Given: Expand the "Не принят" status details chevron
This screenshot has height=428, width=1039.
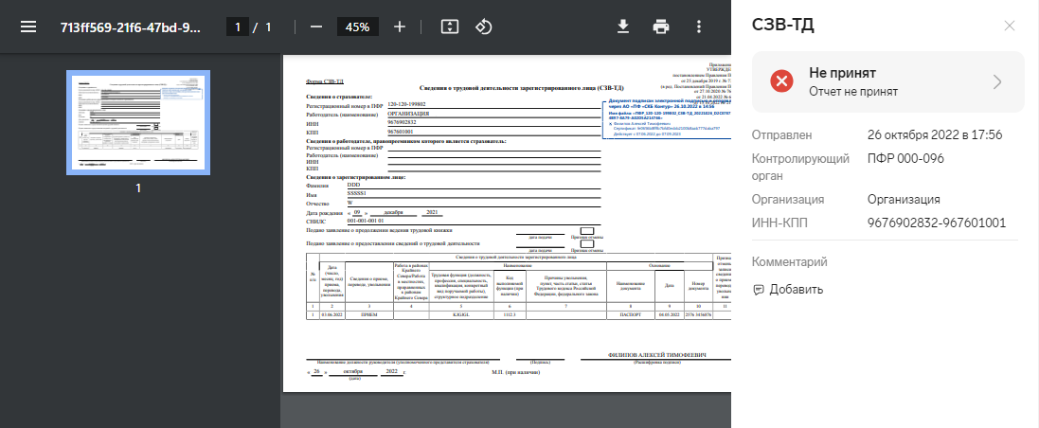Looking at the screenshot, I should point(997,81).
